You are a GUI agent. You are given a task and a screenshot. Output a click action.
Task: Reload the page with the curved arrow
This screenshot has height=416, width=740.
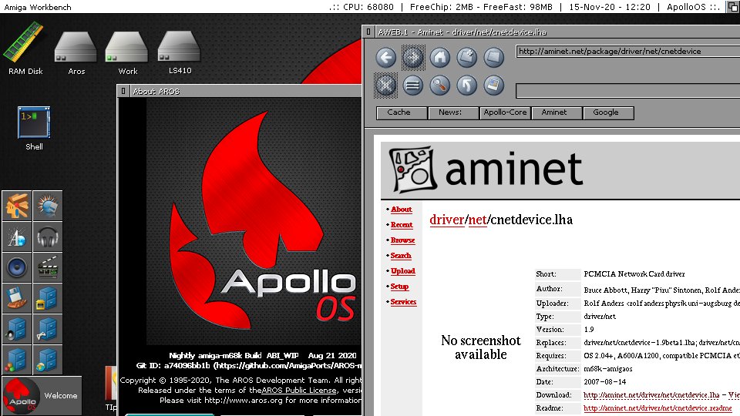tap(467, 86)
